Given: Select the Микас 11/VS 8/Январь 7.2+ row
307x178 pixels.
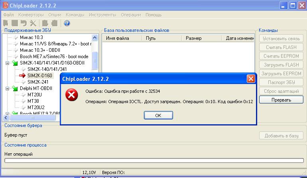Looking at the screenshot, I should point(55,44).
